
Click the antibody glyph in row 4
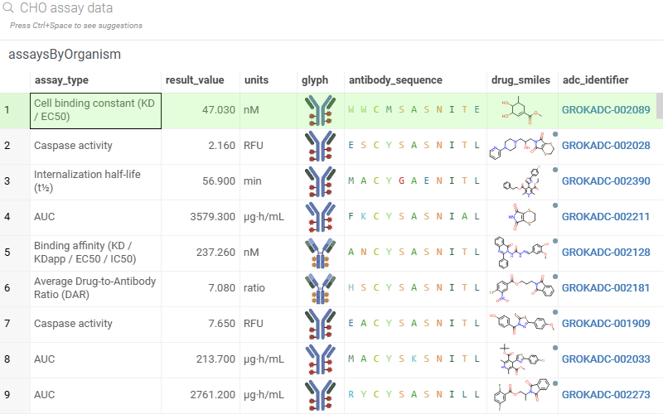coord(320,217)
